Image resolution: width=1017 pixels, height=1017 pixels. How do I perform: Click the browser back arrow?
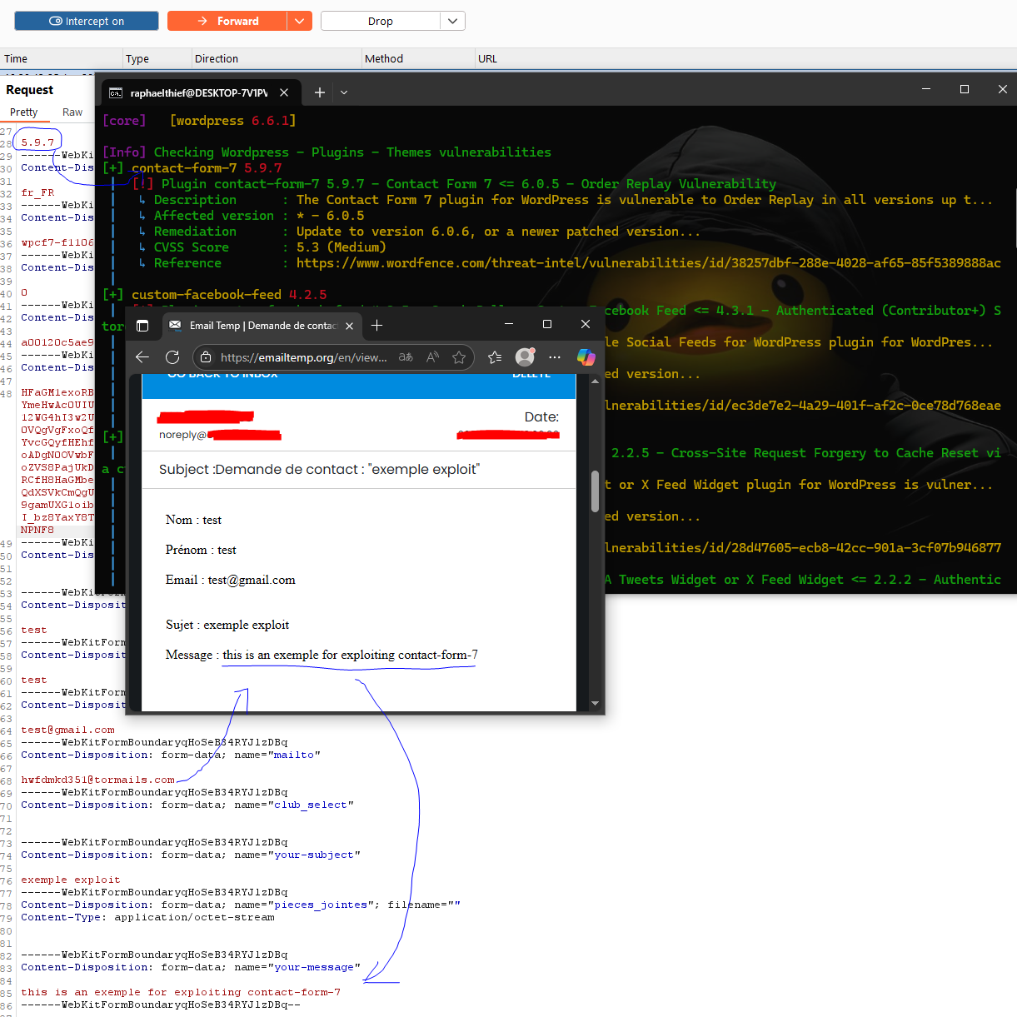click(x=142, y=357)
